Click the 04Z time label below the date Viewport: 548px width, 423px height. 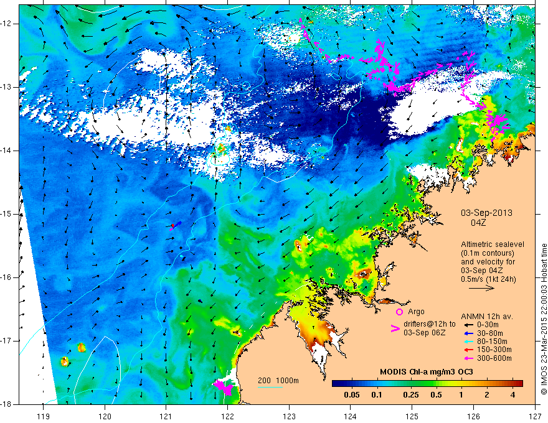[478, 223]
